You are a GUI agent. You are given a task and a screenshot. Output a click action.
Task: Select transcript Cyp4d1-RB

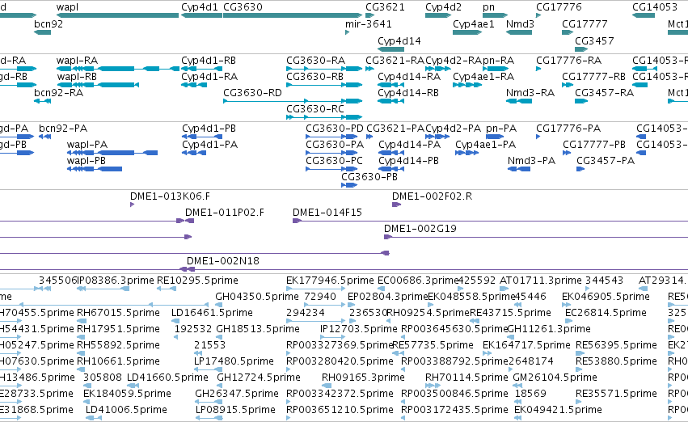click(x=209, y=60)
